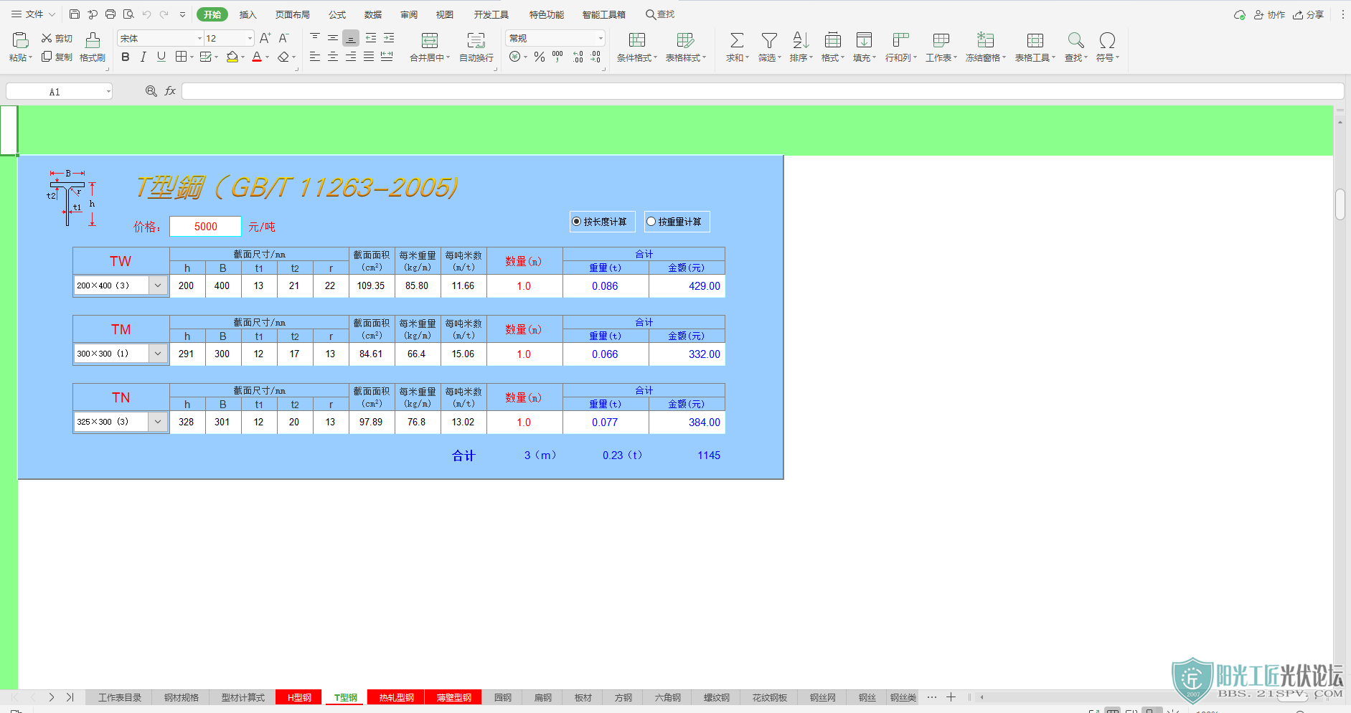The width and height of the screenshot is (1351, 713).
Task: Open the H型钢 sheet tab
Action: point(299,697)
